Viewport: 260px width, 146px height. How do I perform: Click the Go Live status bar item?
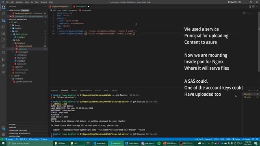[236, 139]
